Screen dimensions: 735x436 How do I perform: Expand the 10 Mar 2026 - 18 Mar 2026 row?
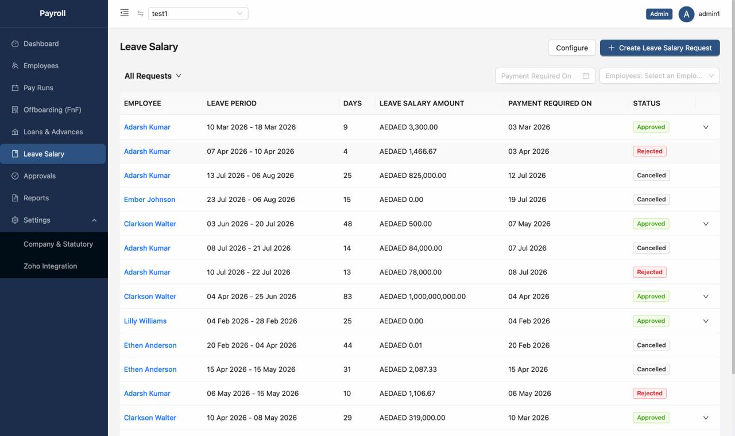706,127
